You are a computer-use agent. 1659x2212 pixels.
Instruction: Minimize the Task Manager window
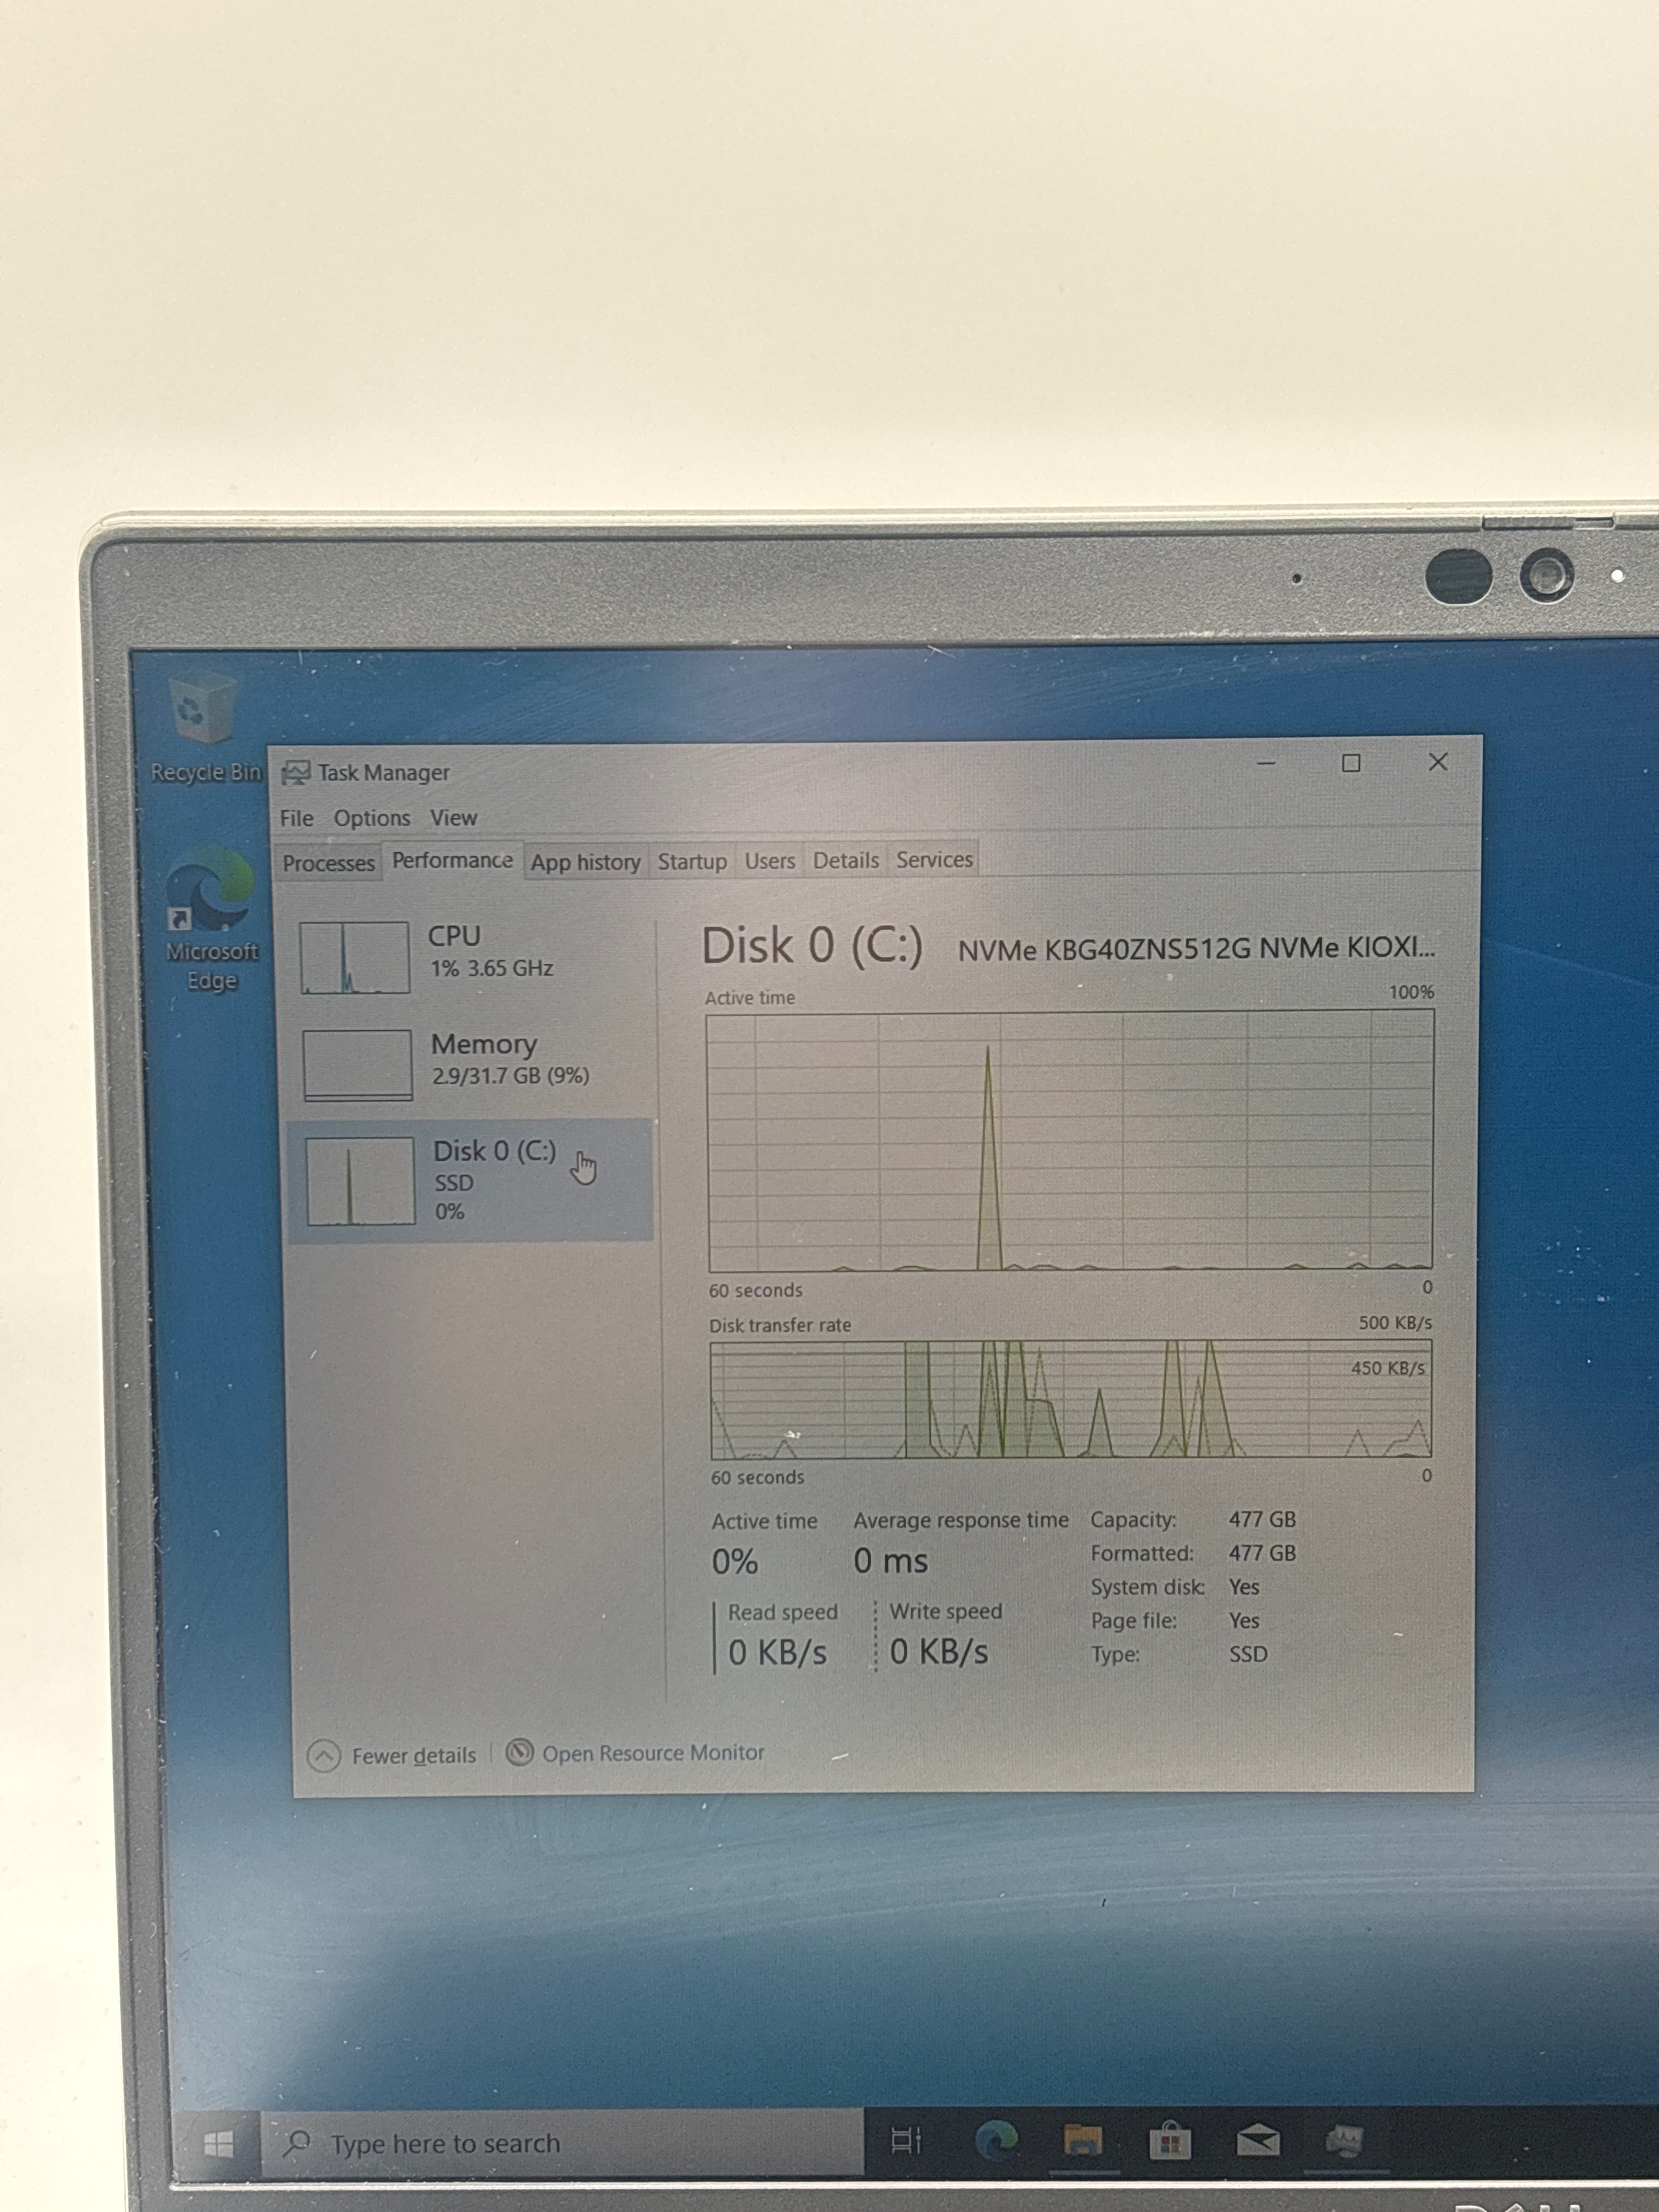(1265, 763)
